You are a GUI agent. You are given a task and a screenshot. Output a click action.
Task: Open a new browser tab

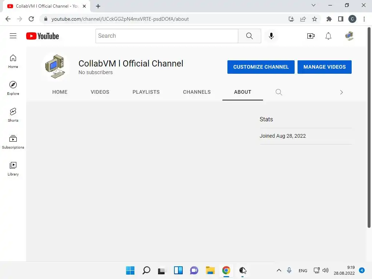click(x=98, y=6)
